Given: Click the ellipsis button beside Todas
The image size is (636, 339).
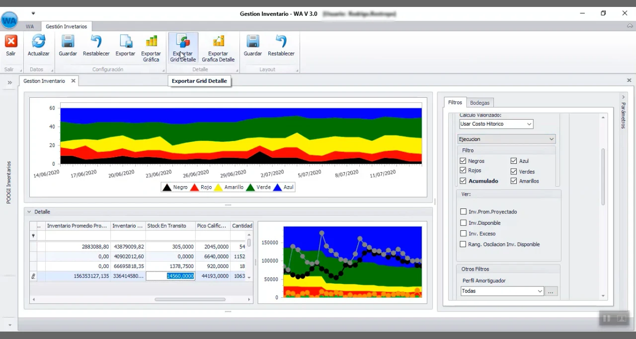Looking at the screenshot, I should 551,291.
